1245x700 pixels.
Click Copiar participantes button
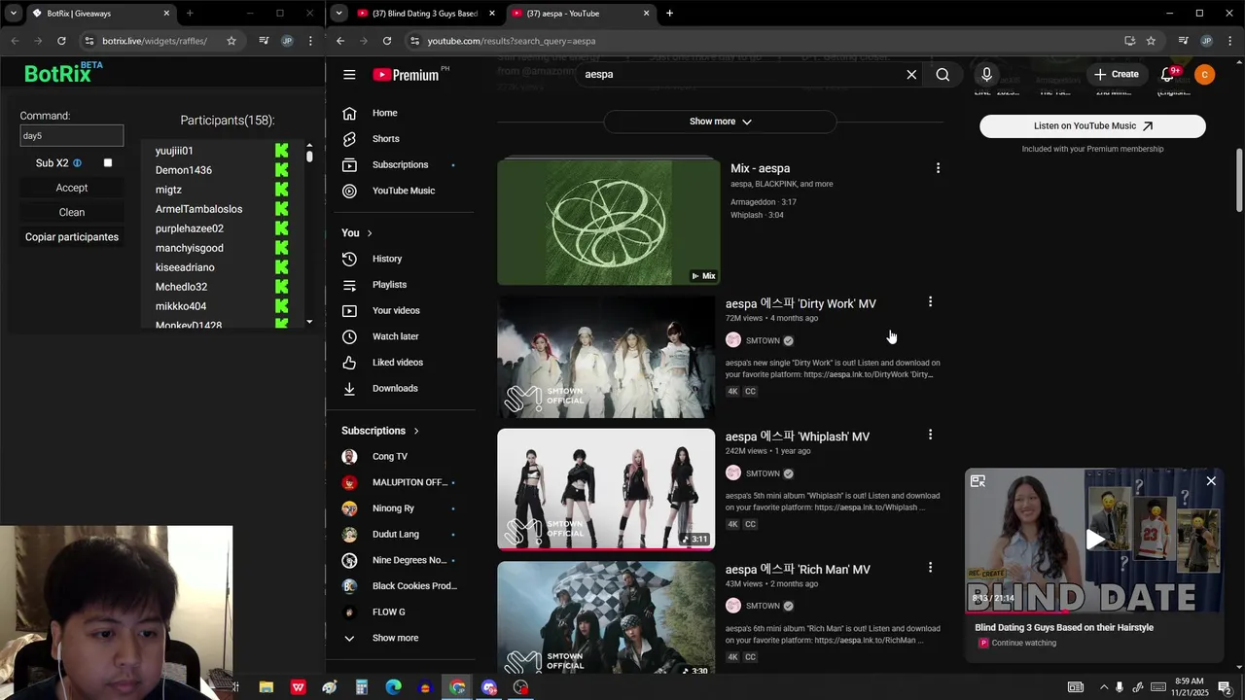click(x=72, y=237)
